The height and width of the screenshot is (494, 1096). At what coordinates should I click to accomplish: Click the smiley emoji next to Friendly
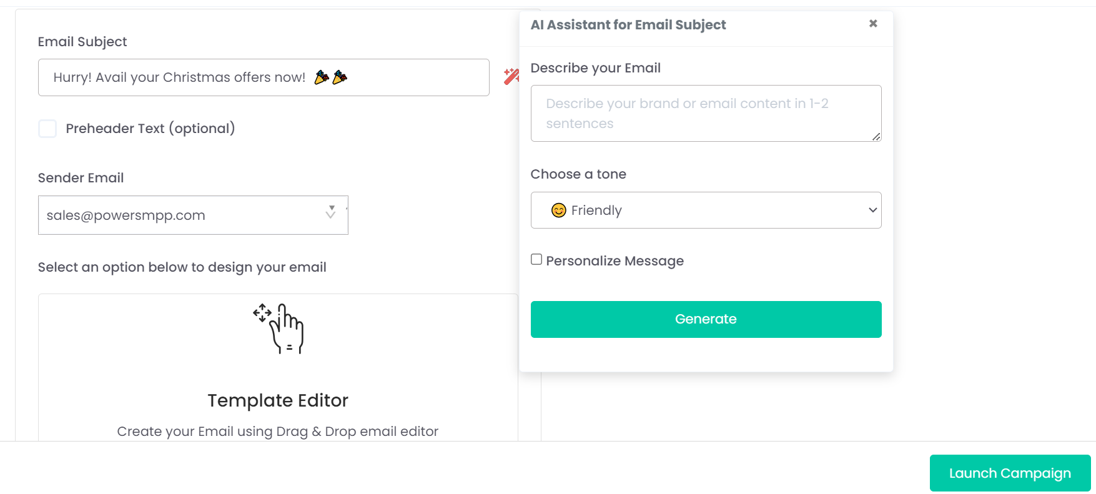558,210
